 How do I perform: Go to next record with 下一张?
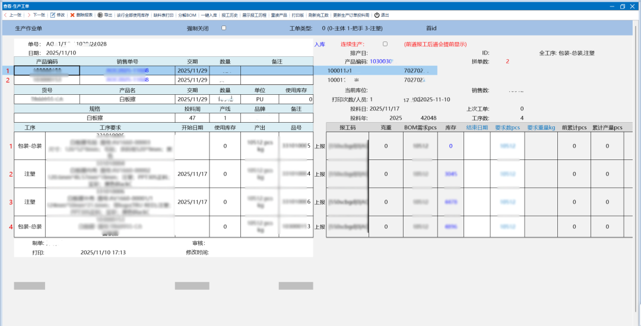point(36,15)
